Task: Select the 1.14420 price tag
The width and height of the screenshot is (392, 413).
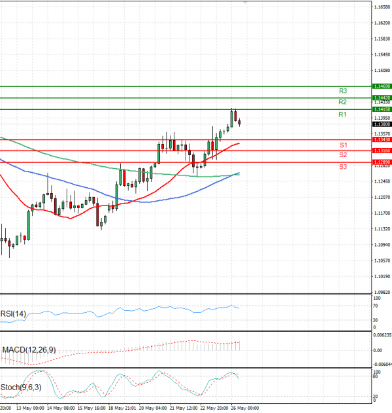Action: click(x=382, y=98)
